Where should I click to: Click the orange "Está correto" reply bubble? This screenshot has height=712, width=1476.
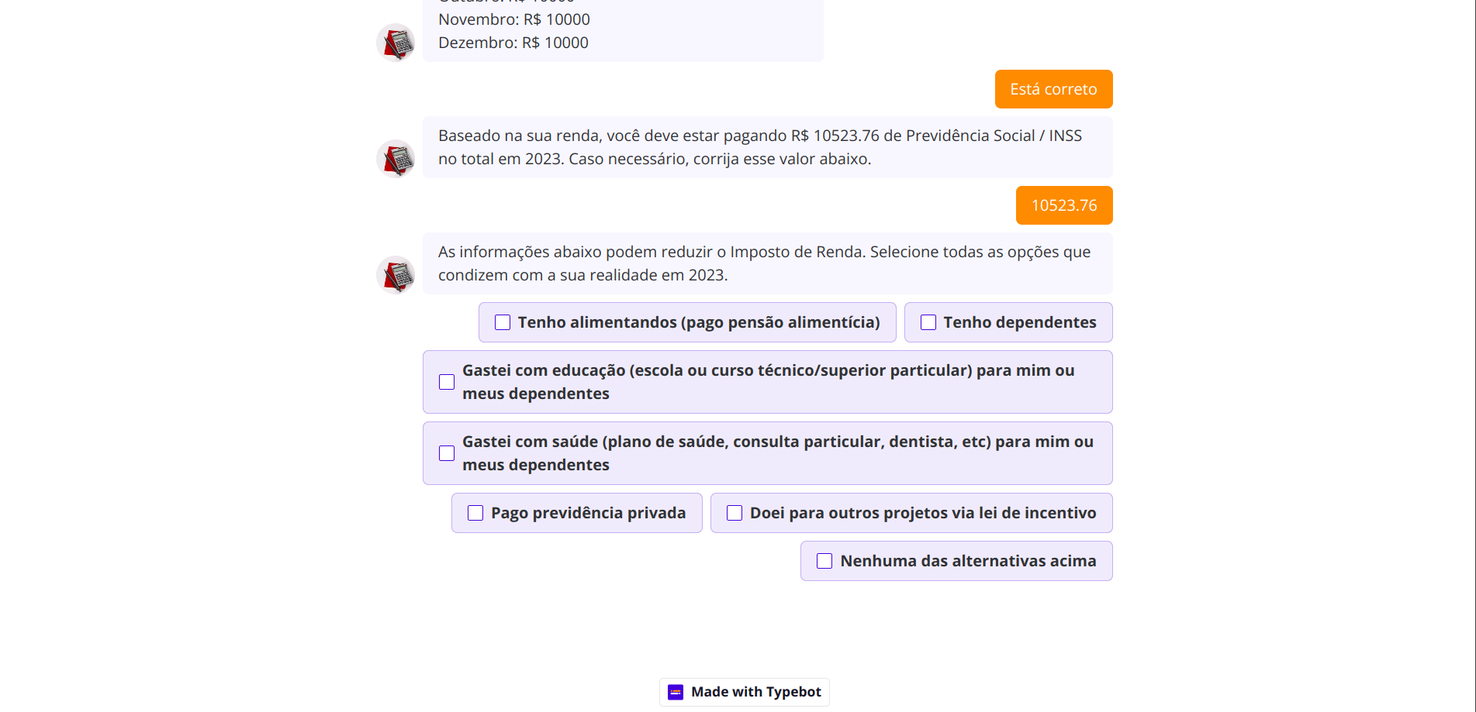pyautogui.click(x=1053, y=89)
